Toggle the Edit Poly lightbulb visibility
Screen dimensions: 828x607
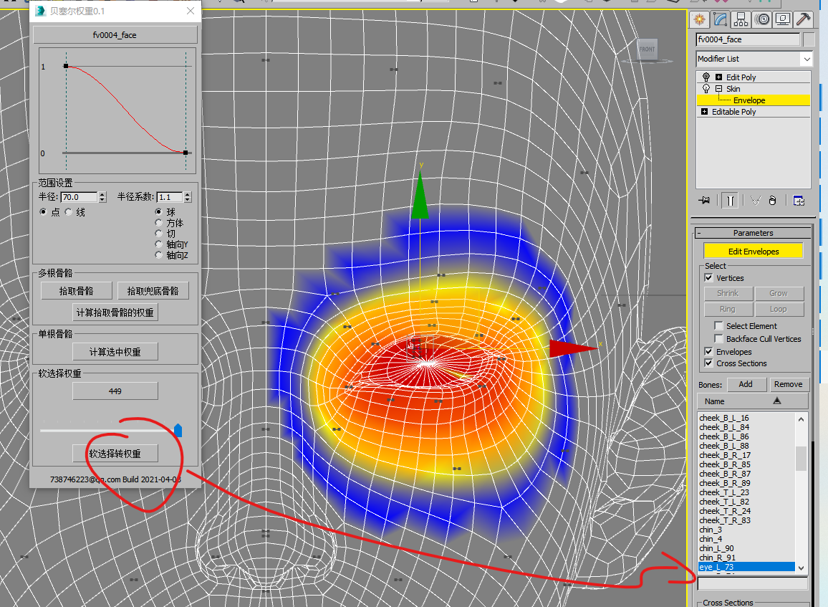click(x=706, y=77)
